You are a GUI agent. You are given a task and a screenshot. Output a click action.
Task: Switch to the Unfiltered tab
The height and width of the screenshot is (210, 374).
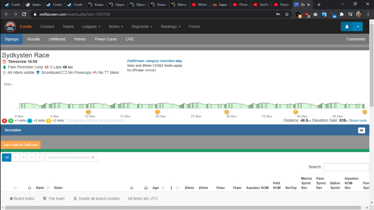click(x=57, y=39)
